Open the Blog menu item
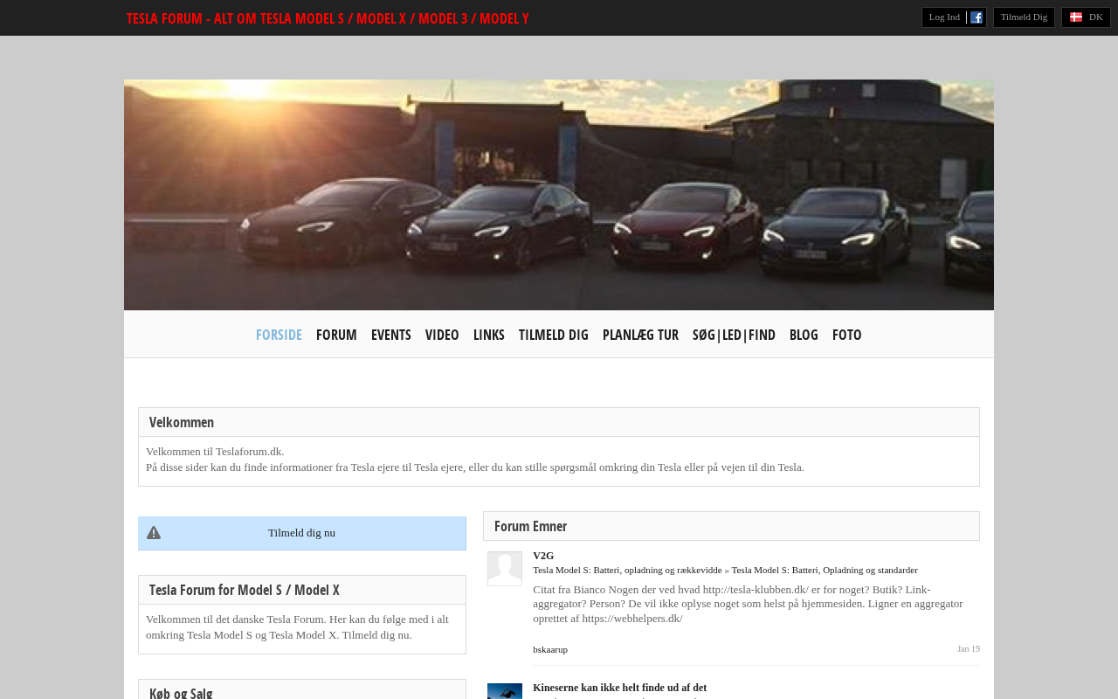Image resolution: width=1118 pixels, height=699 pixels. [x=804, y=335]
